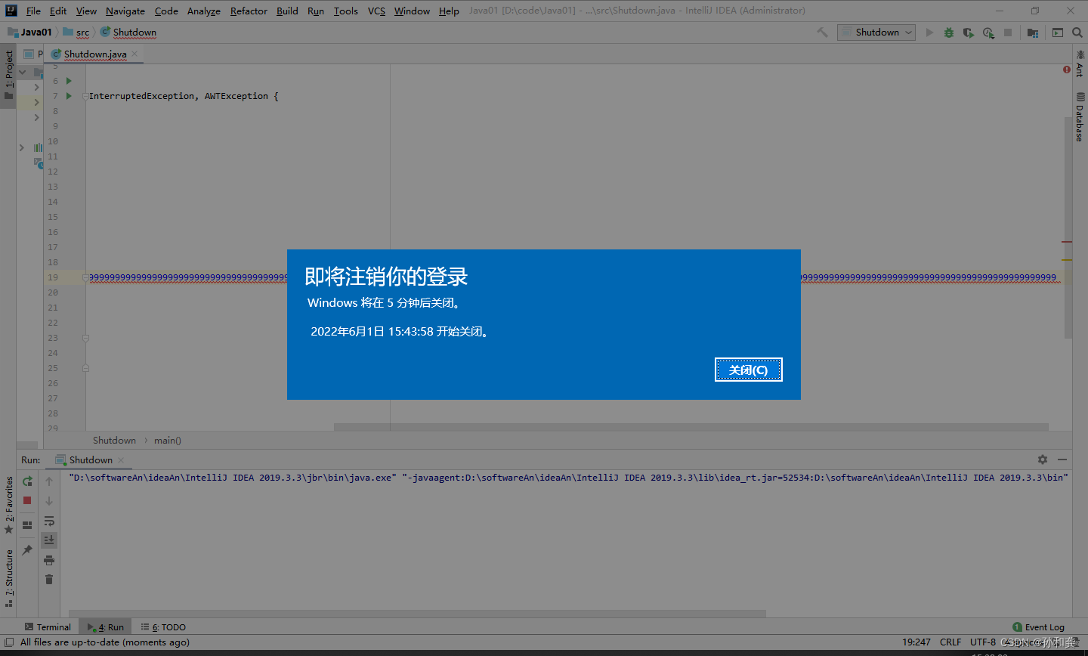This screenshot has height=656, width=1088.
Task: Collapse fold marker at line 23
Action: [x=85, y=338]
